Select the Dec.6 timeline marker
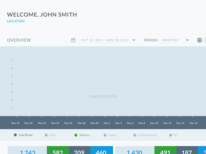Viewport: 206px width, 154px height. point(130,123)
